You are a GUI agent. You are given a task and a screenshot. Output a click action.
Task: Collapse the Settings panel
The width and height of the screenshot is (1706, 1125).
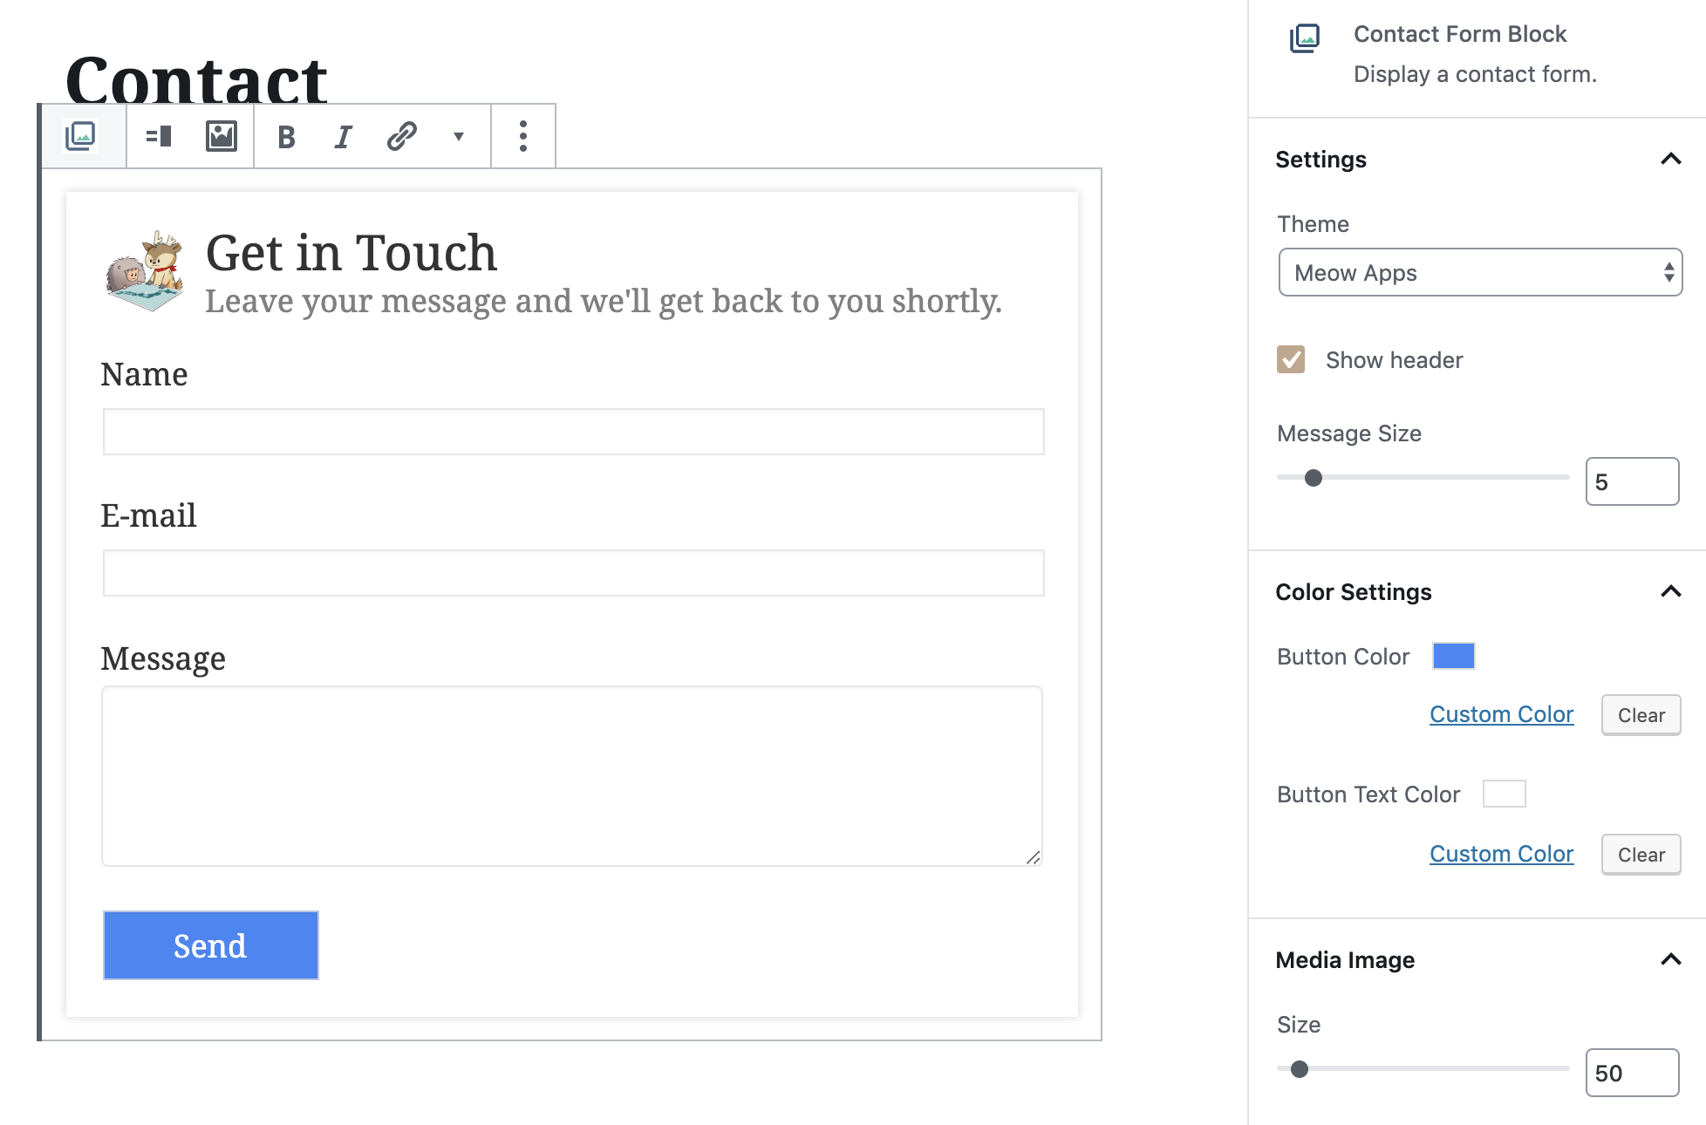pyautogui.click(x=1669, y=158)
